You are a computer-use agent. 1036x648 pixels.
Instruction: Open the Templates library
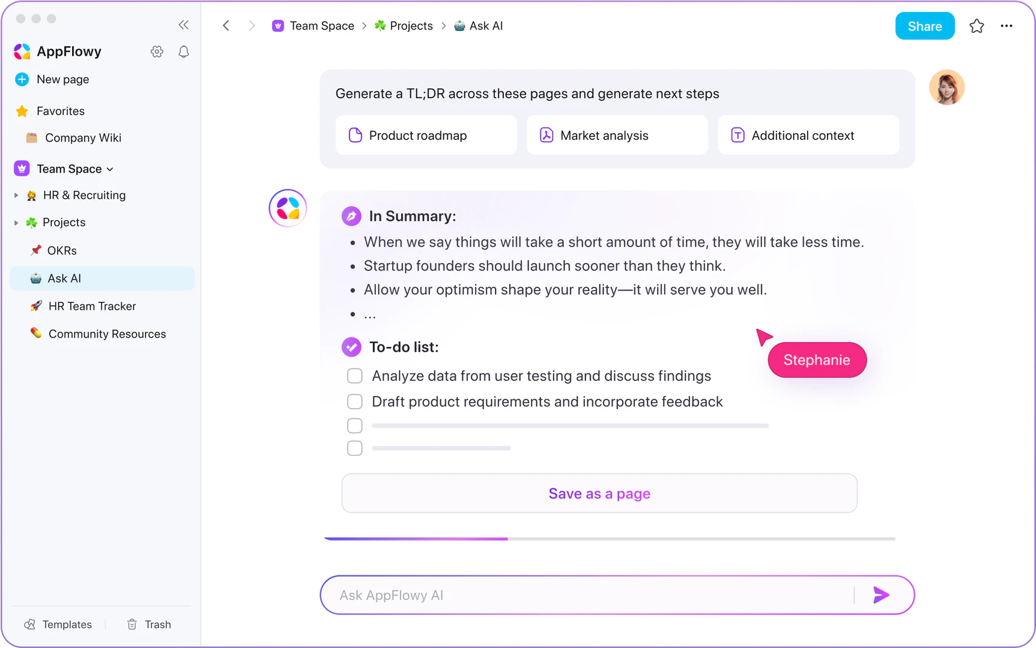pyautogui.click(x=58, y=624)
